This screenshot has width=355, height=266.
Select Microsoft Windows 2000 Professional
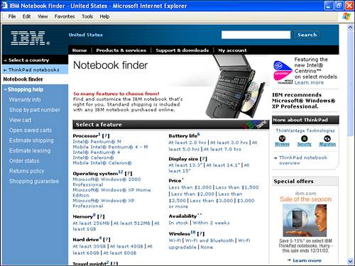coord(106,182)
